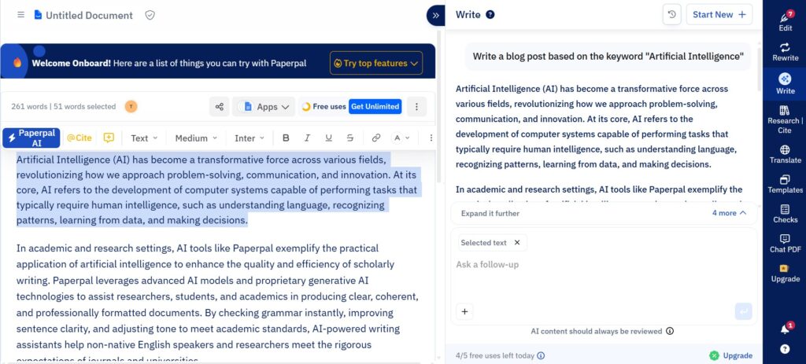Open the Rewrite sidebar tool

click(x=785, y=52)
